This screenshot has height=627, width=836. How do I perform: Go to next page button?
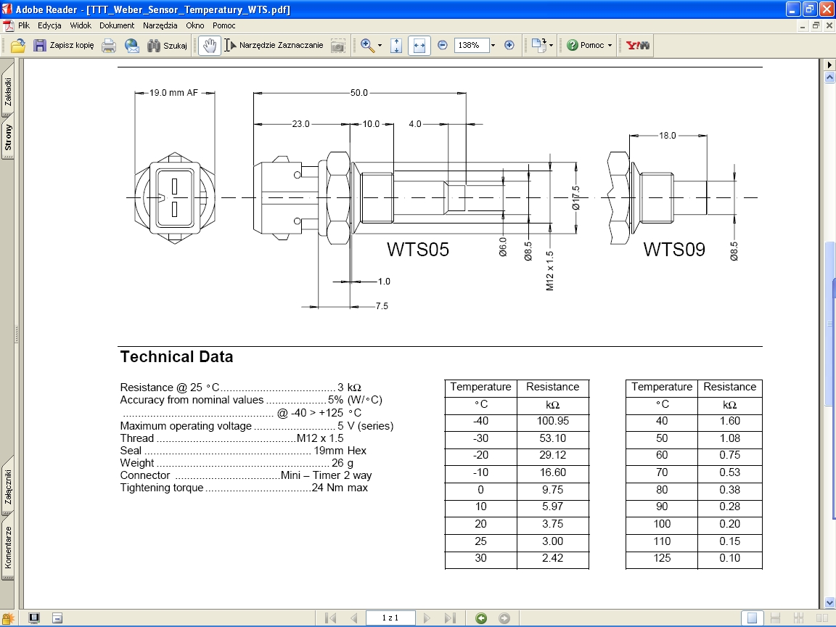pos(427,618)
